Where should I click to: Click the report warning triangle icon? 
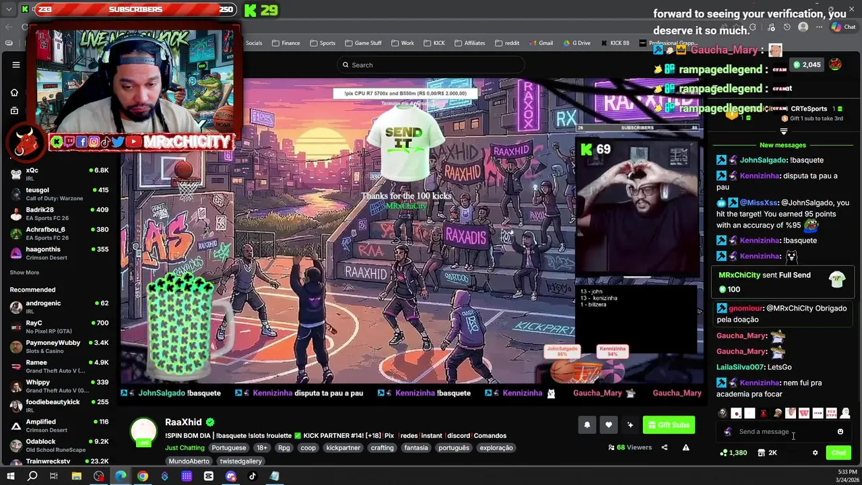point(686,447)
